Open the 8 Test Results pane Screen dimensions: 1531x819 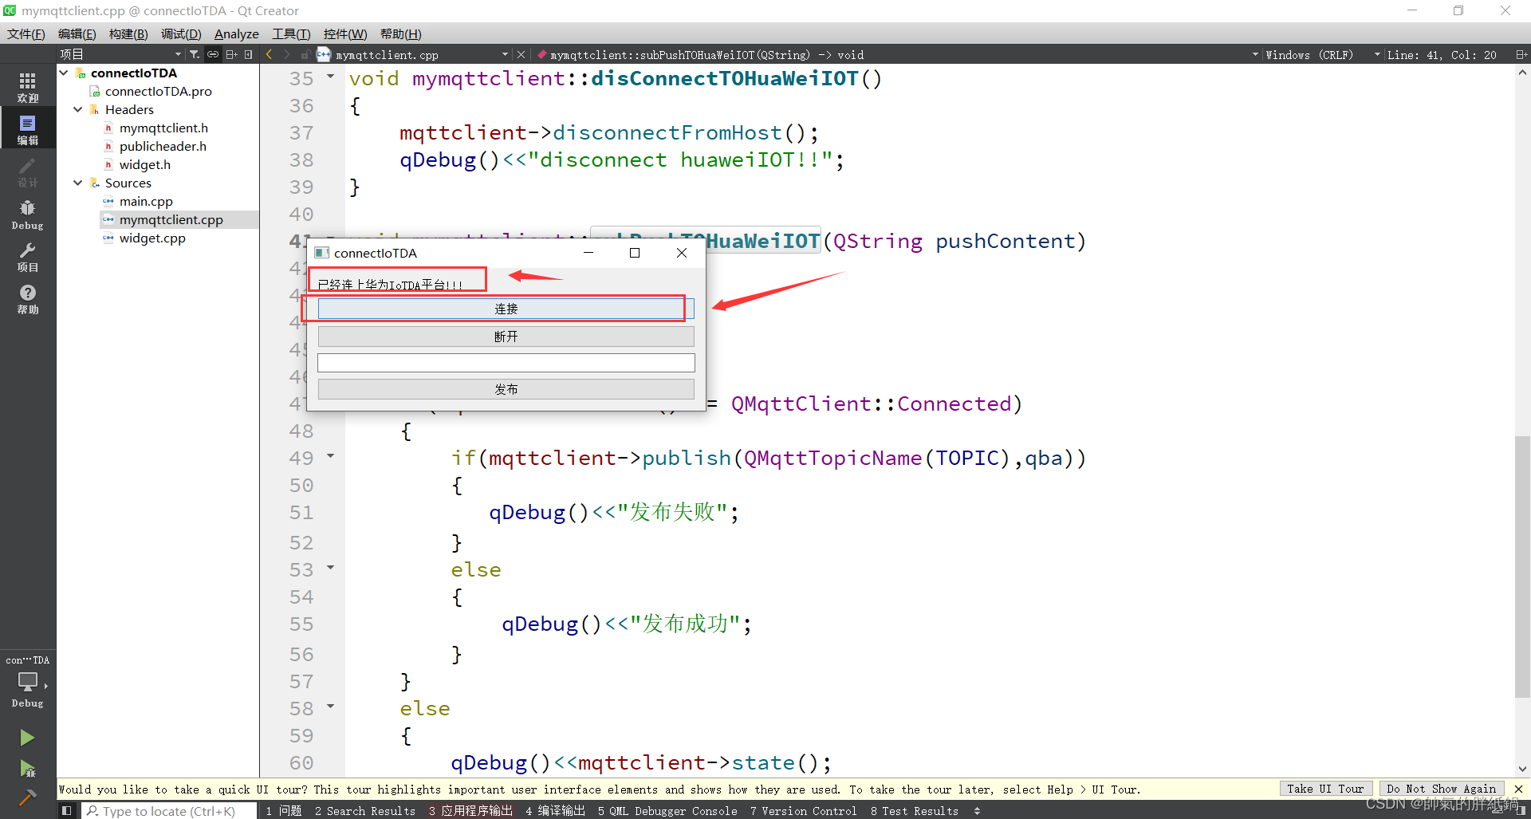tap(915, 811)
